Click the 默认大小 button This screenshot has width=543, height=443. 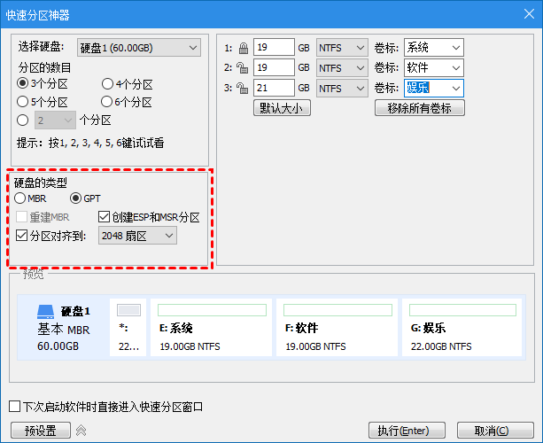coord(282,108)
